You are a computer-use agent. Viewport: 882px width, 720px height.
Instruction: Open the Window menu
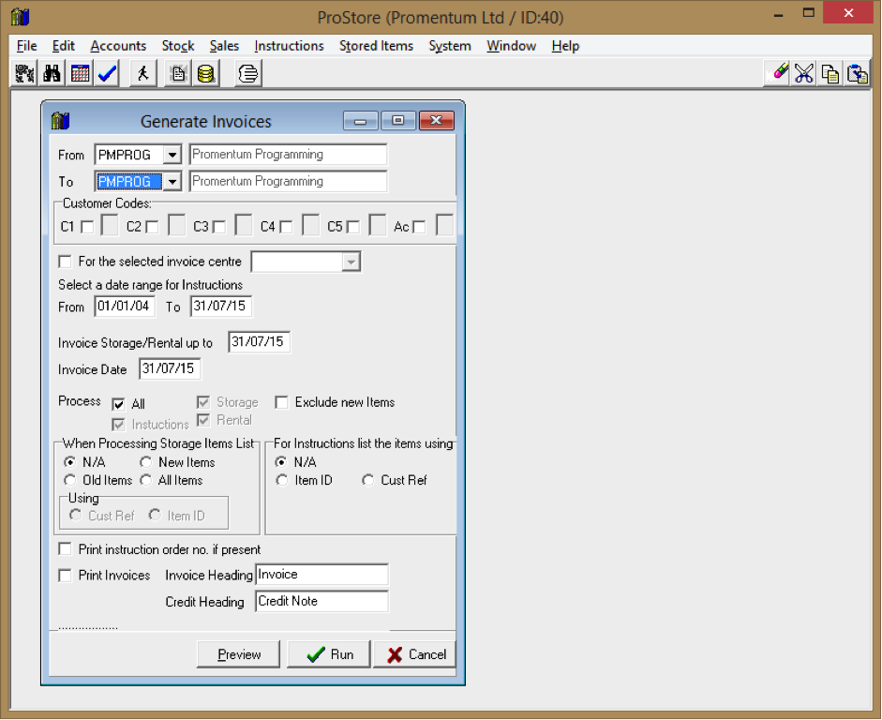click(x=512, y=46)
